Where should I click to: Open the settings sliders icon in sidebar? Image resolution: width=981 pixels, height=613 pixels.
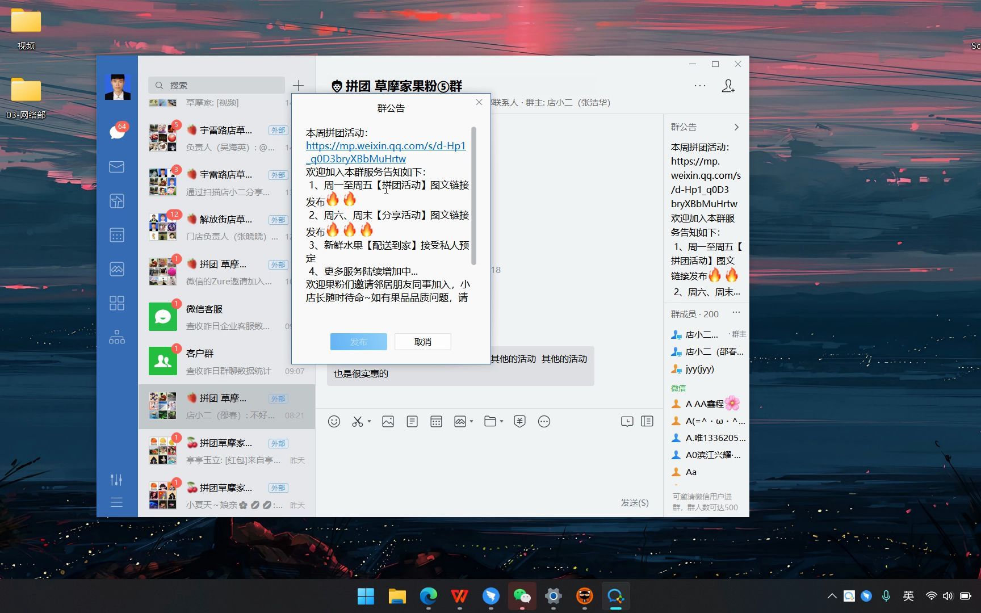click(116, 480)
